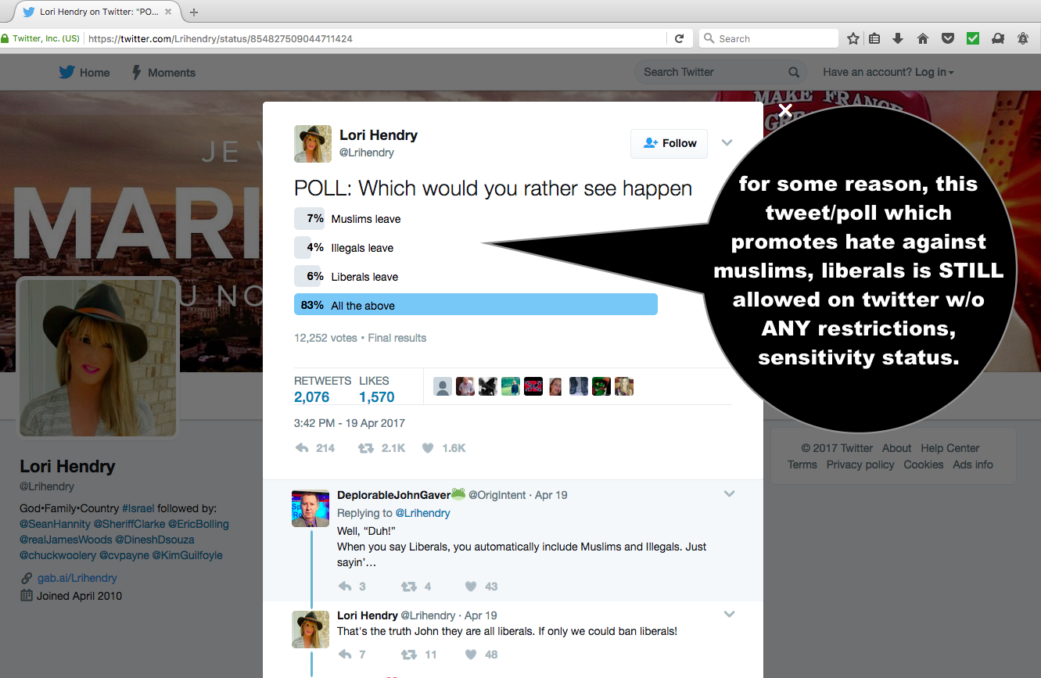View the 1,570 Likes list
Screen dimensions: 1041x678
377,389
